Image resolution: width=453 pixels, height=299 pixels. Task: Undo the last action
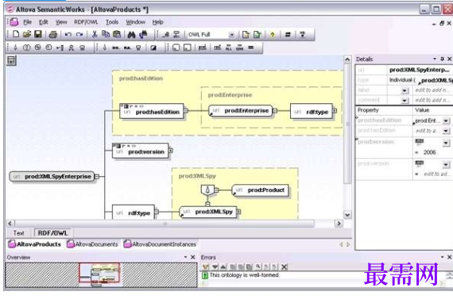pos(68,35)
